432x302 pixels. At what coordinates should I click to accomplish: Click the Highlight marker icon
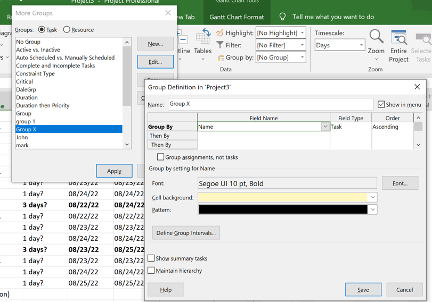220,33
